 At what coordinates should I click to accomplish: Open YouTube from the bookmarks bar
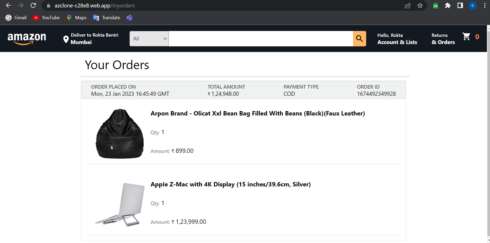[x=46, y=17]
